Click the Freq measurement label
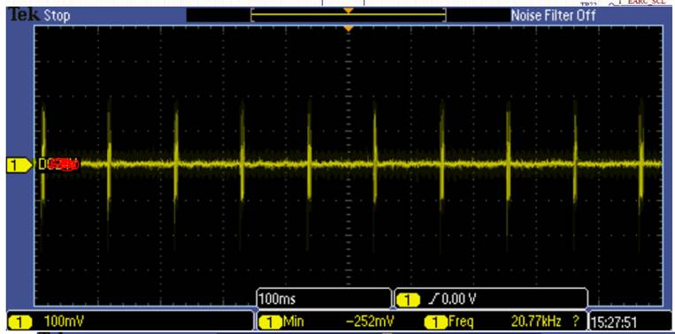The image size is (675, 334). (461, 322)
